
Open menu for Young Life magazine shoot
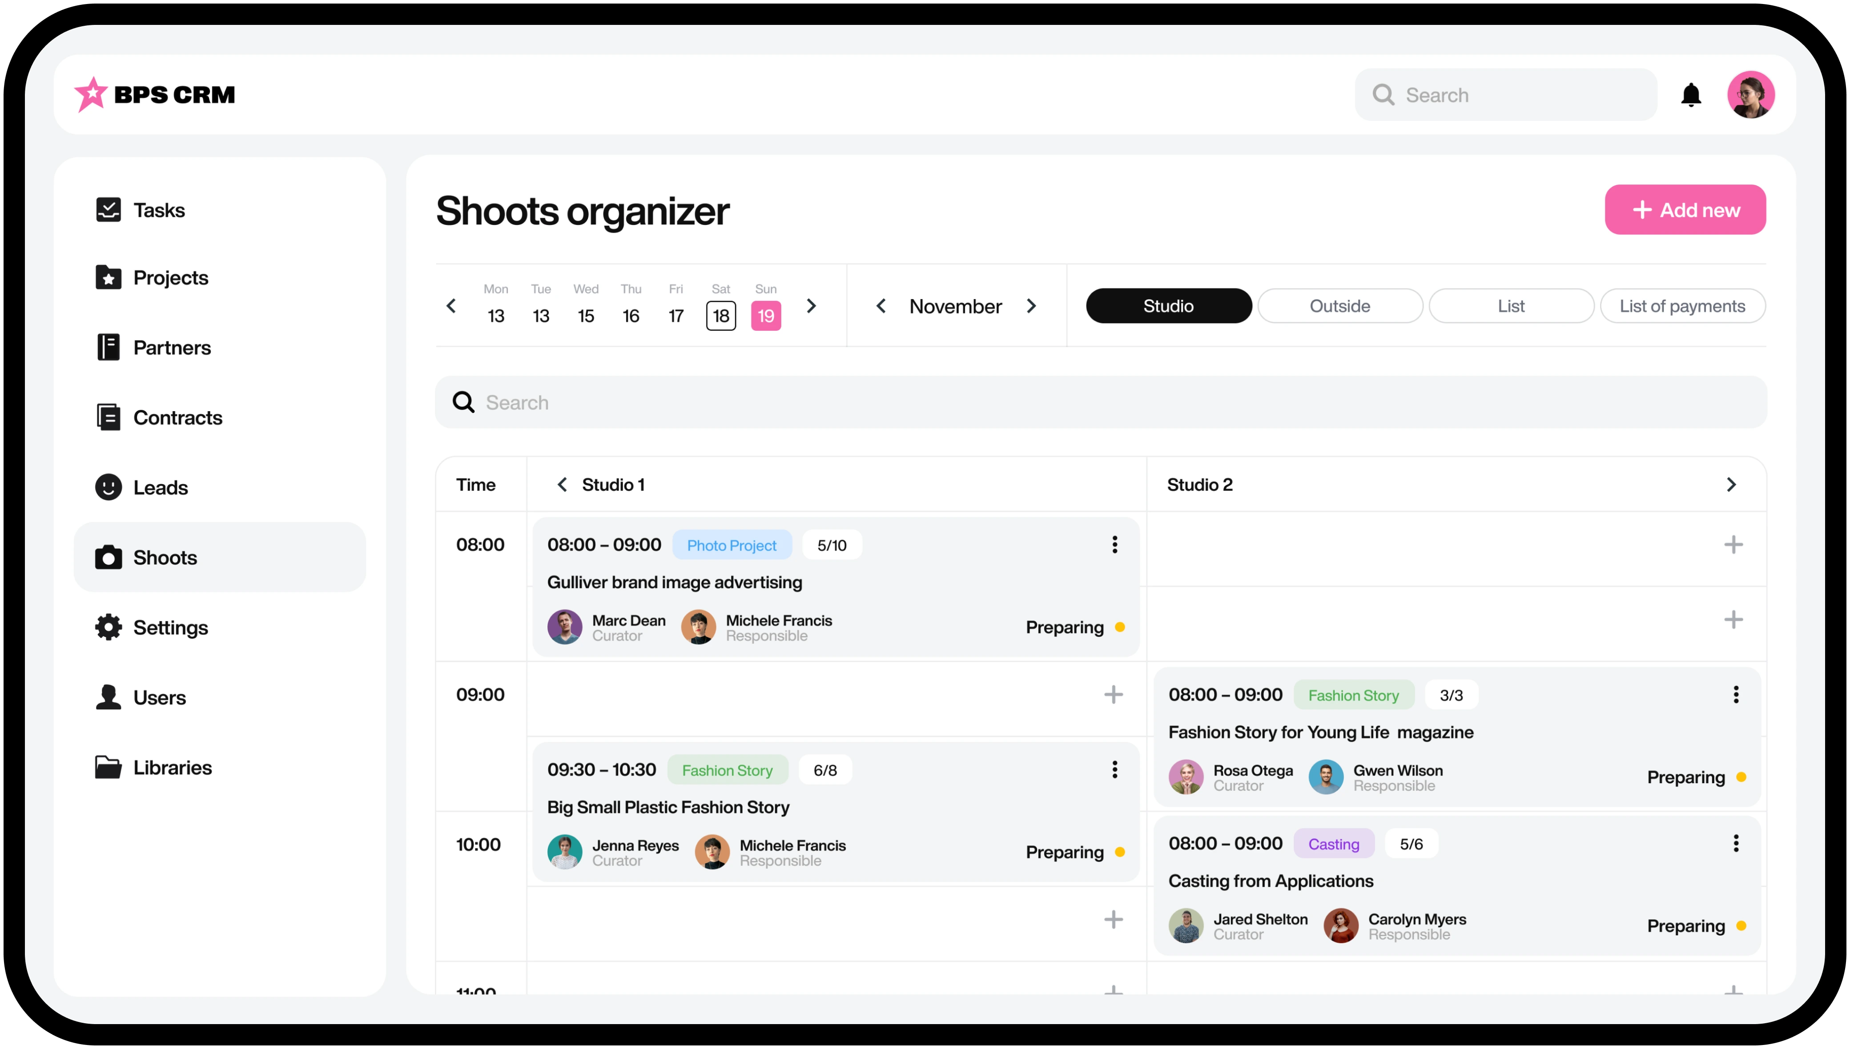[1735, 694]
